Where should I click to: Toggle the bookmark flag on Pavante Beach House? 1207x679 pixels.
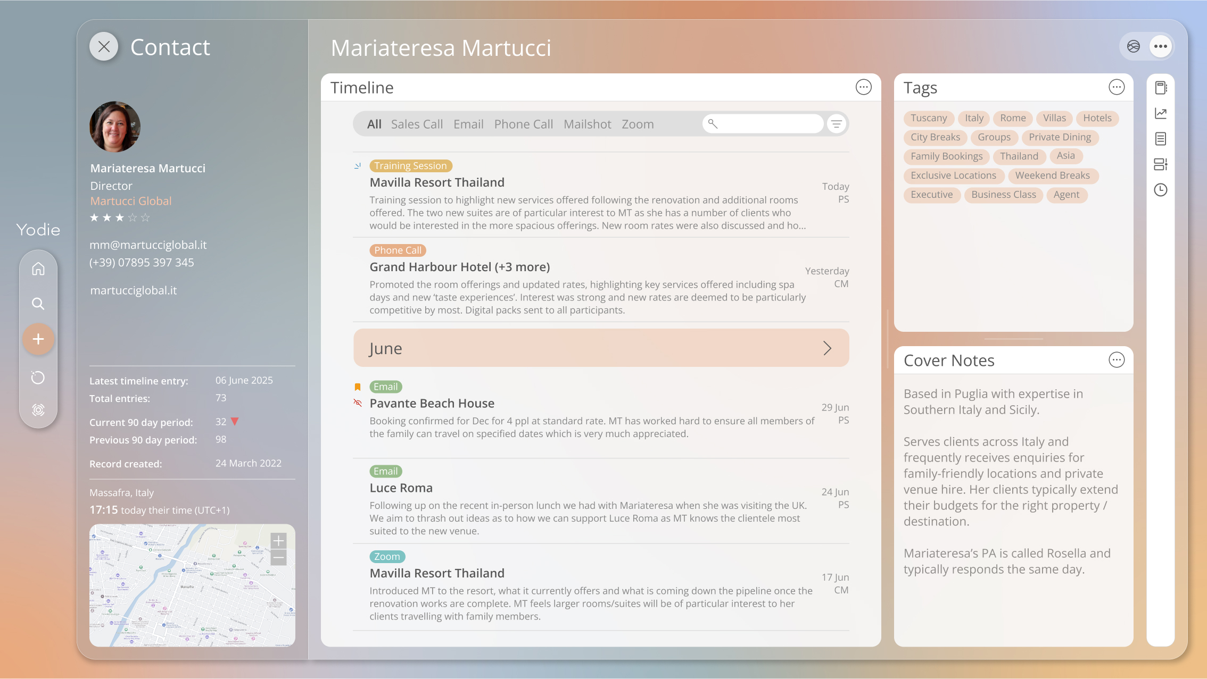(358, 387)
